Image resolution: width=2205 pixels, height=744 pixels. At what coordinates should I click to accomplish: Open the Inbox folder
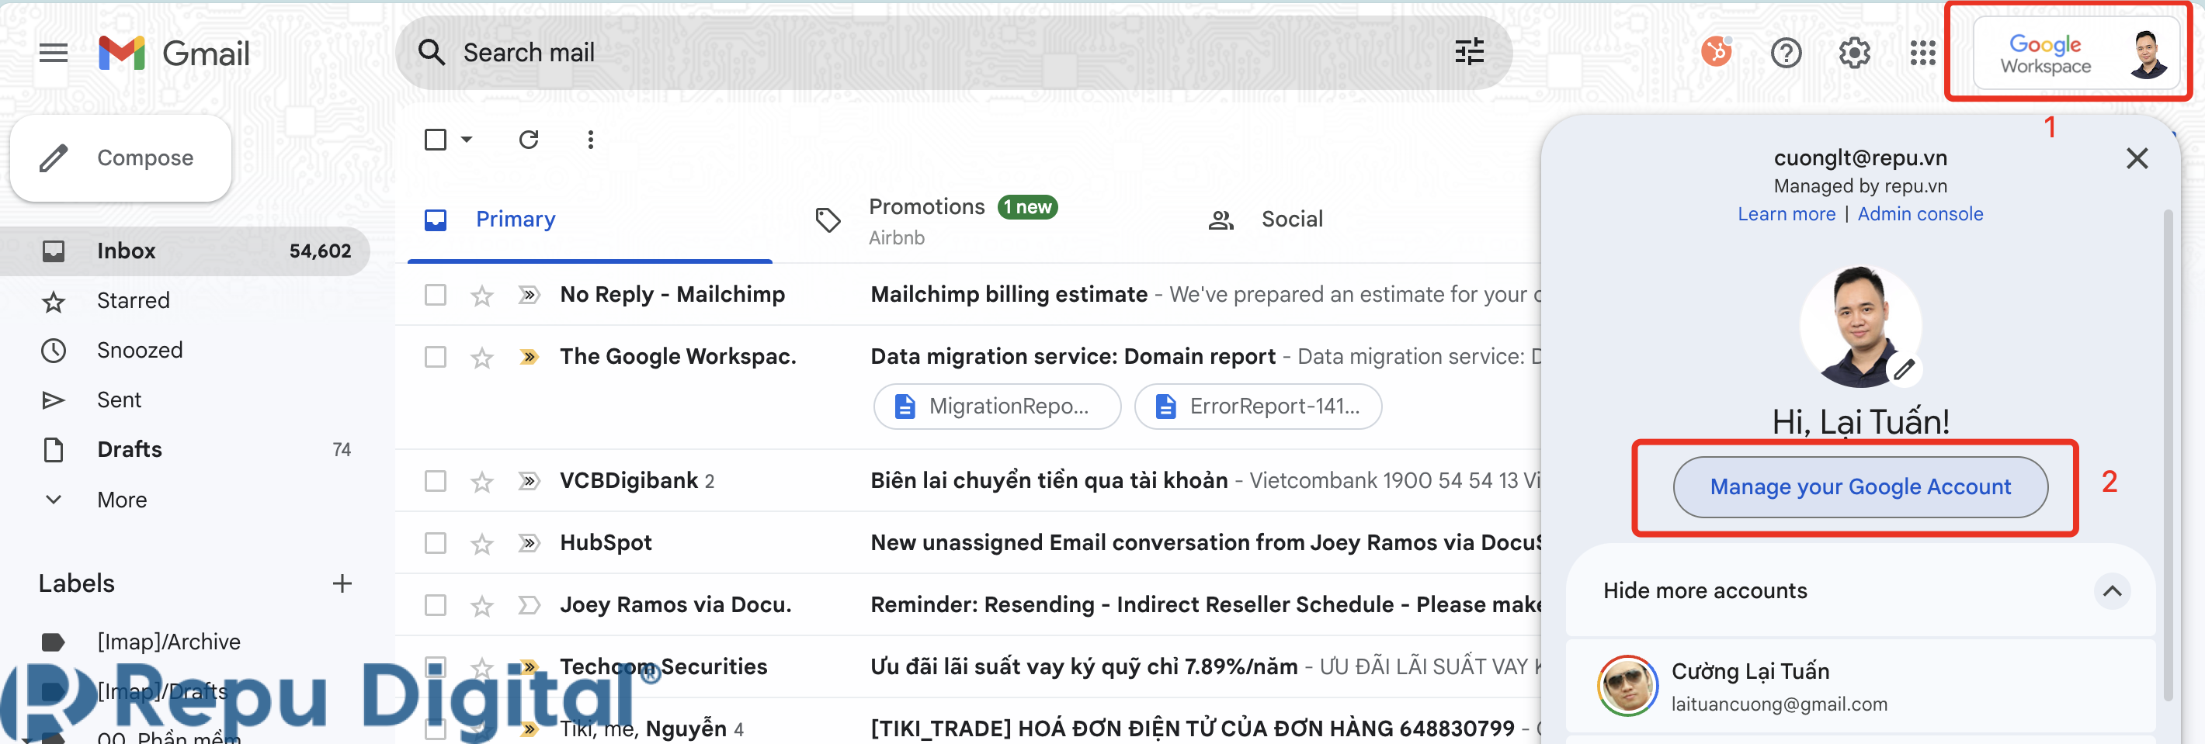pos(185,251)
